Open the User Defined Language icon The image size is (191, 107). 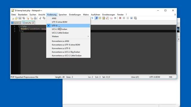coord(100,18)
